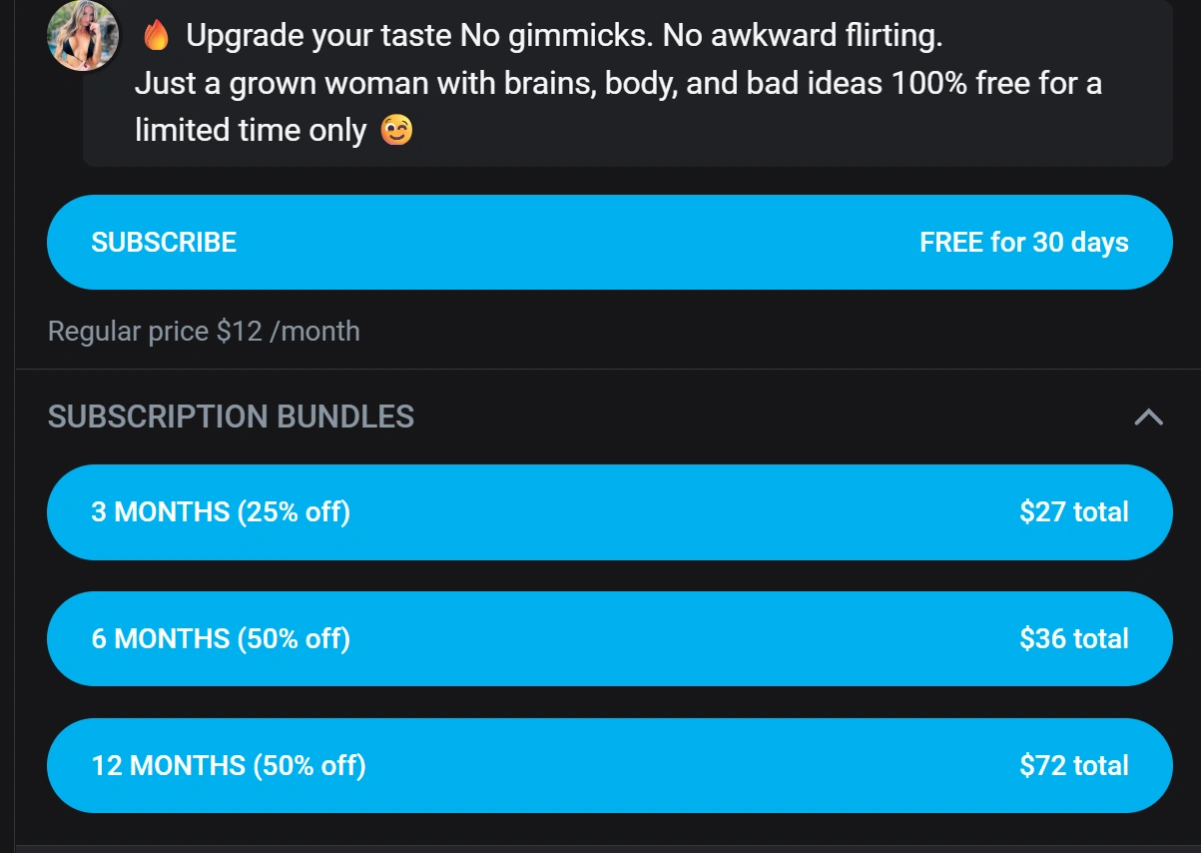The image size is (1201, 853).
Task: Choose the 3 MONTHS bundle label
Action: coord(161,512)
